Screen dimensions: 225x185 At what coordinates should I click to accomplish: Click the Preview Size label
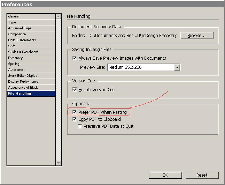pyautogui.click(x=93, y=67)
